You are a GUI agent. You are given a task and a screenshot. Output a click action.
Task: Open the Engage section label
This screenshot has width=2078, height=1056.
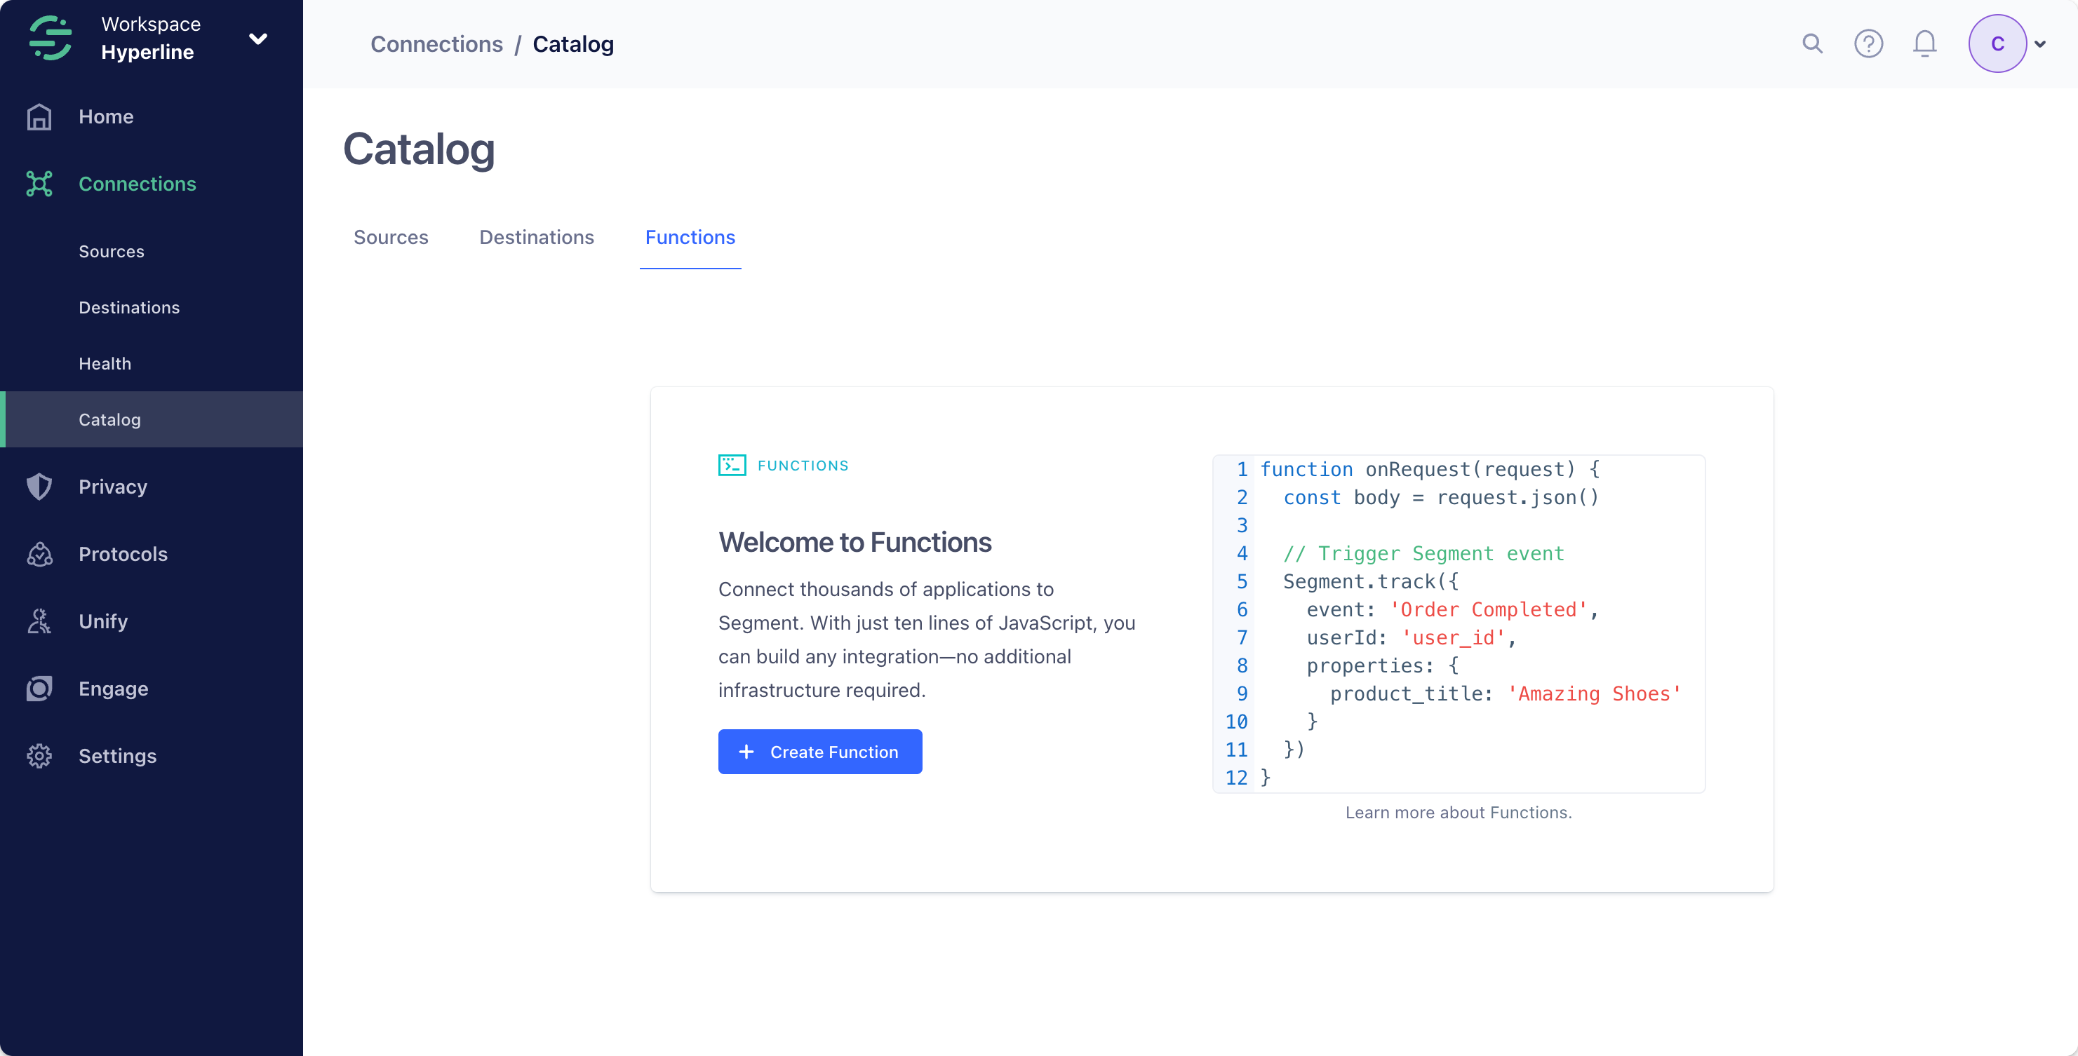coord(114,689)
